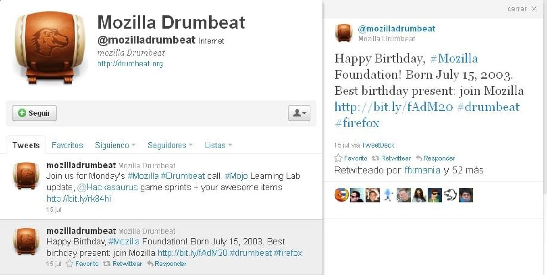Expand the Siguiendo dropdown tab
The image size is (547, 275).
click(x=115, y=145)
